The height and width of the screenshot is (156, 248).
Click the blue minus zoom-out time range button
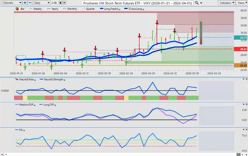tap(30, 3)
